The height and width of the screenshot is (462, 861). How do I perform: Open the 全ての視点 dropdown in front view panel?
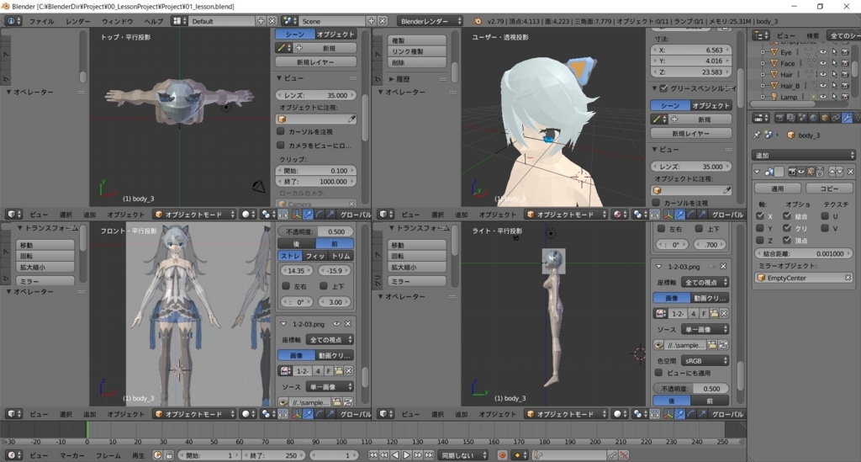(330, 339)
